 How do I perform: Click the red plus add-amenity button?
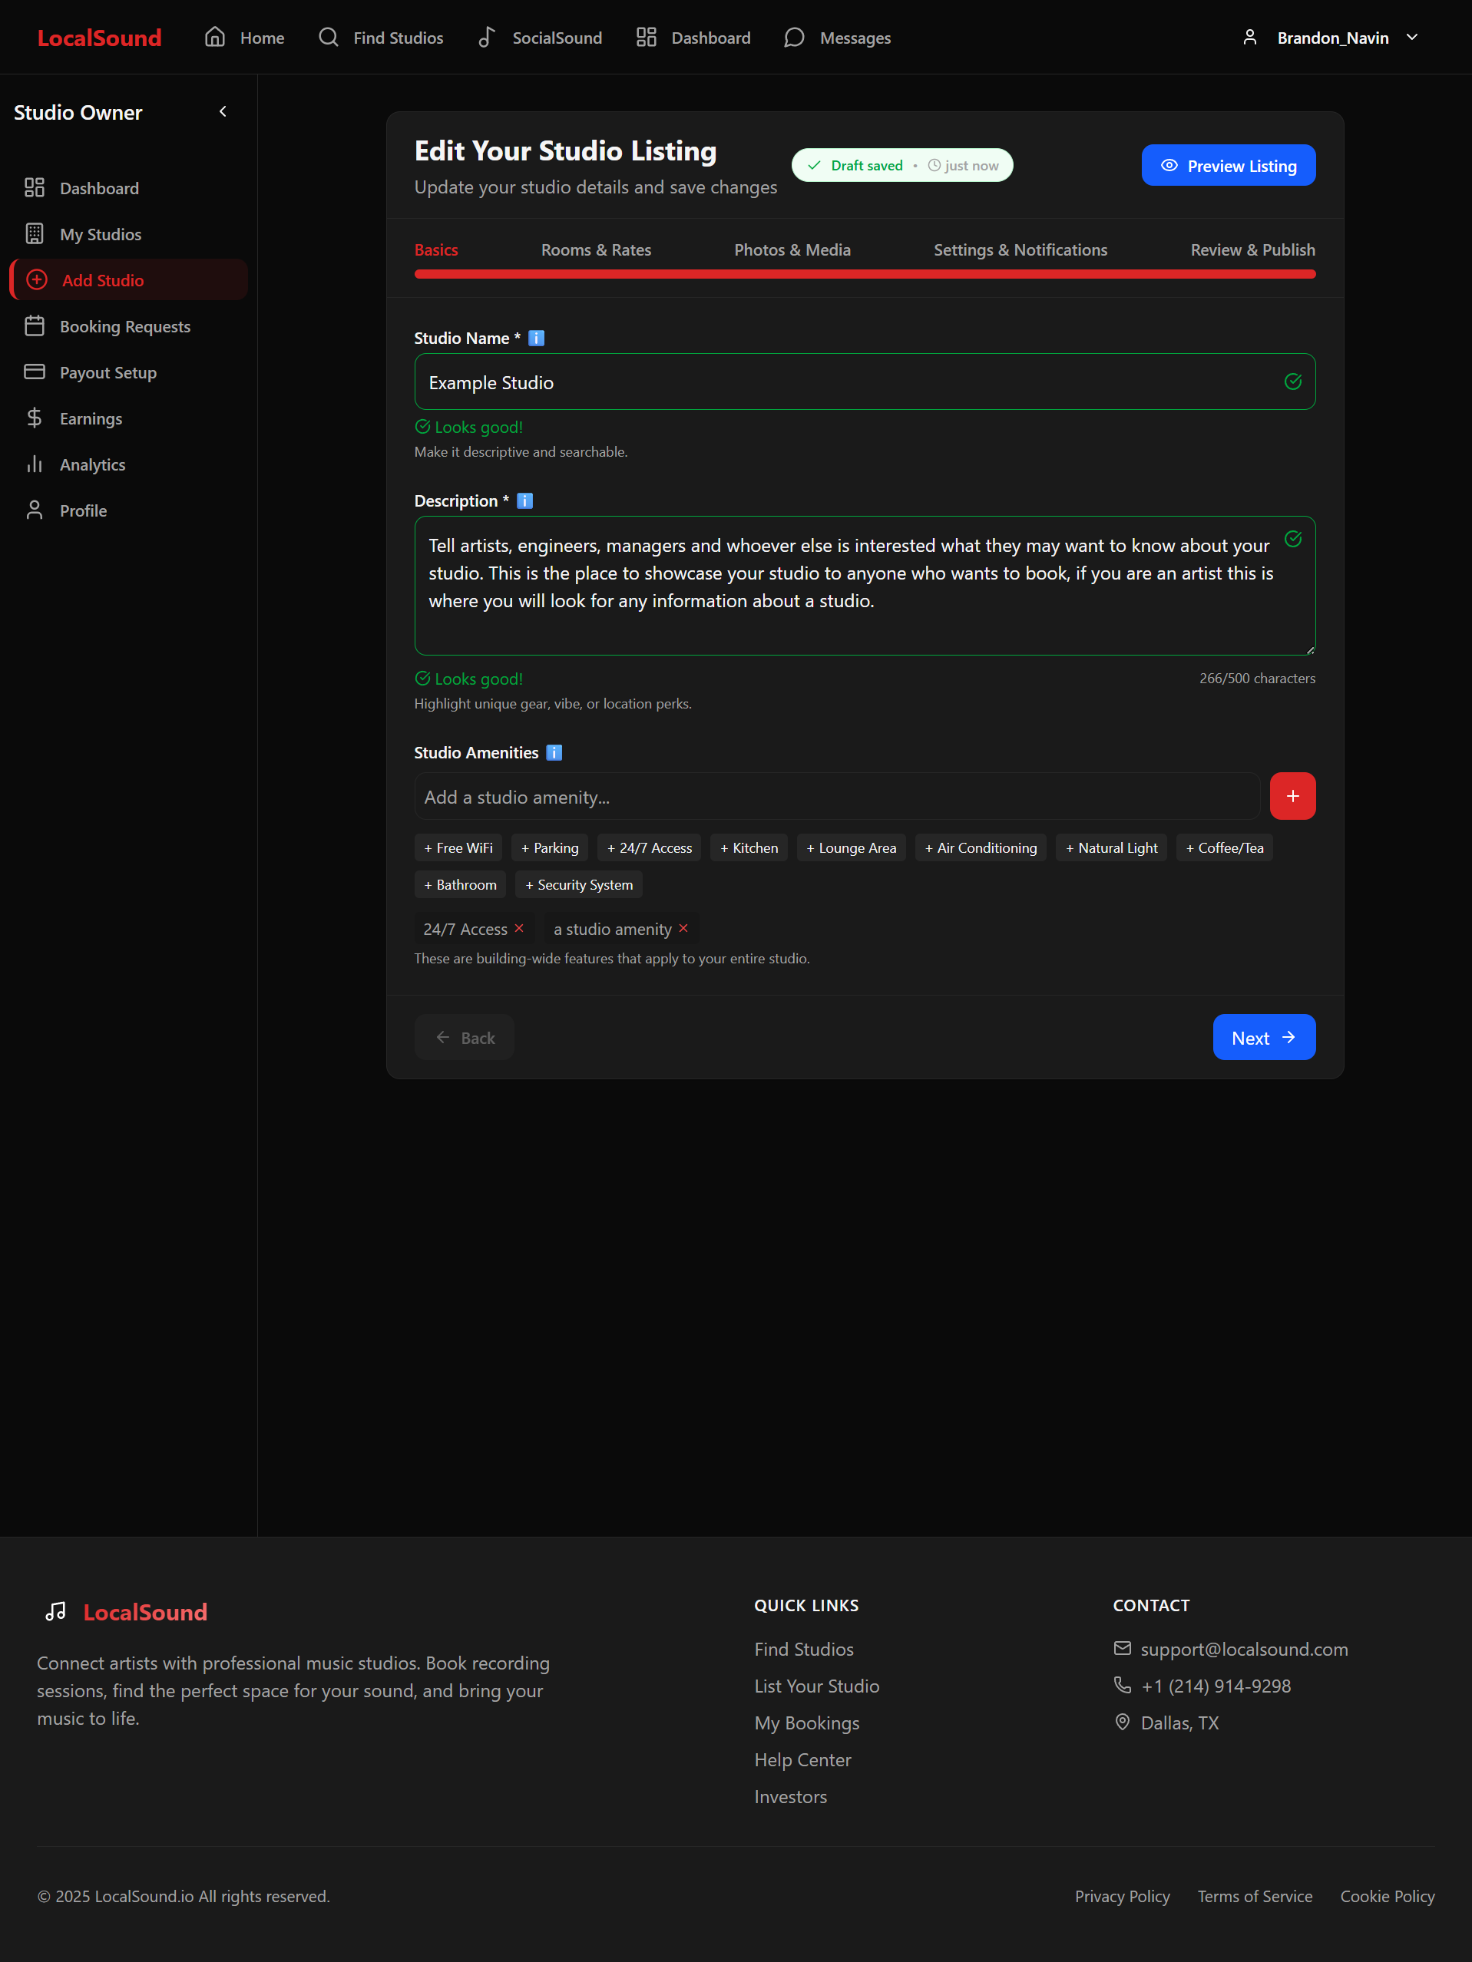click(1292, 795)
